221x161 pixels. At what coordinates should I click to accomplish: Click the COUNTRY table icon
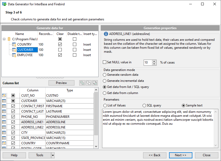coord(14,44)
